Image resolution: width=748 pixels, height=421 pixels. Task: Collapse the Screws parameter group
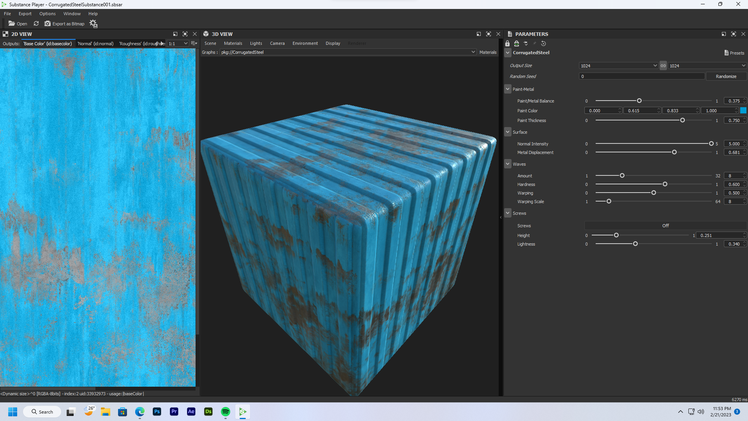(x=508, y=213)
